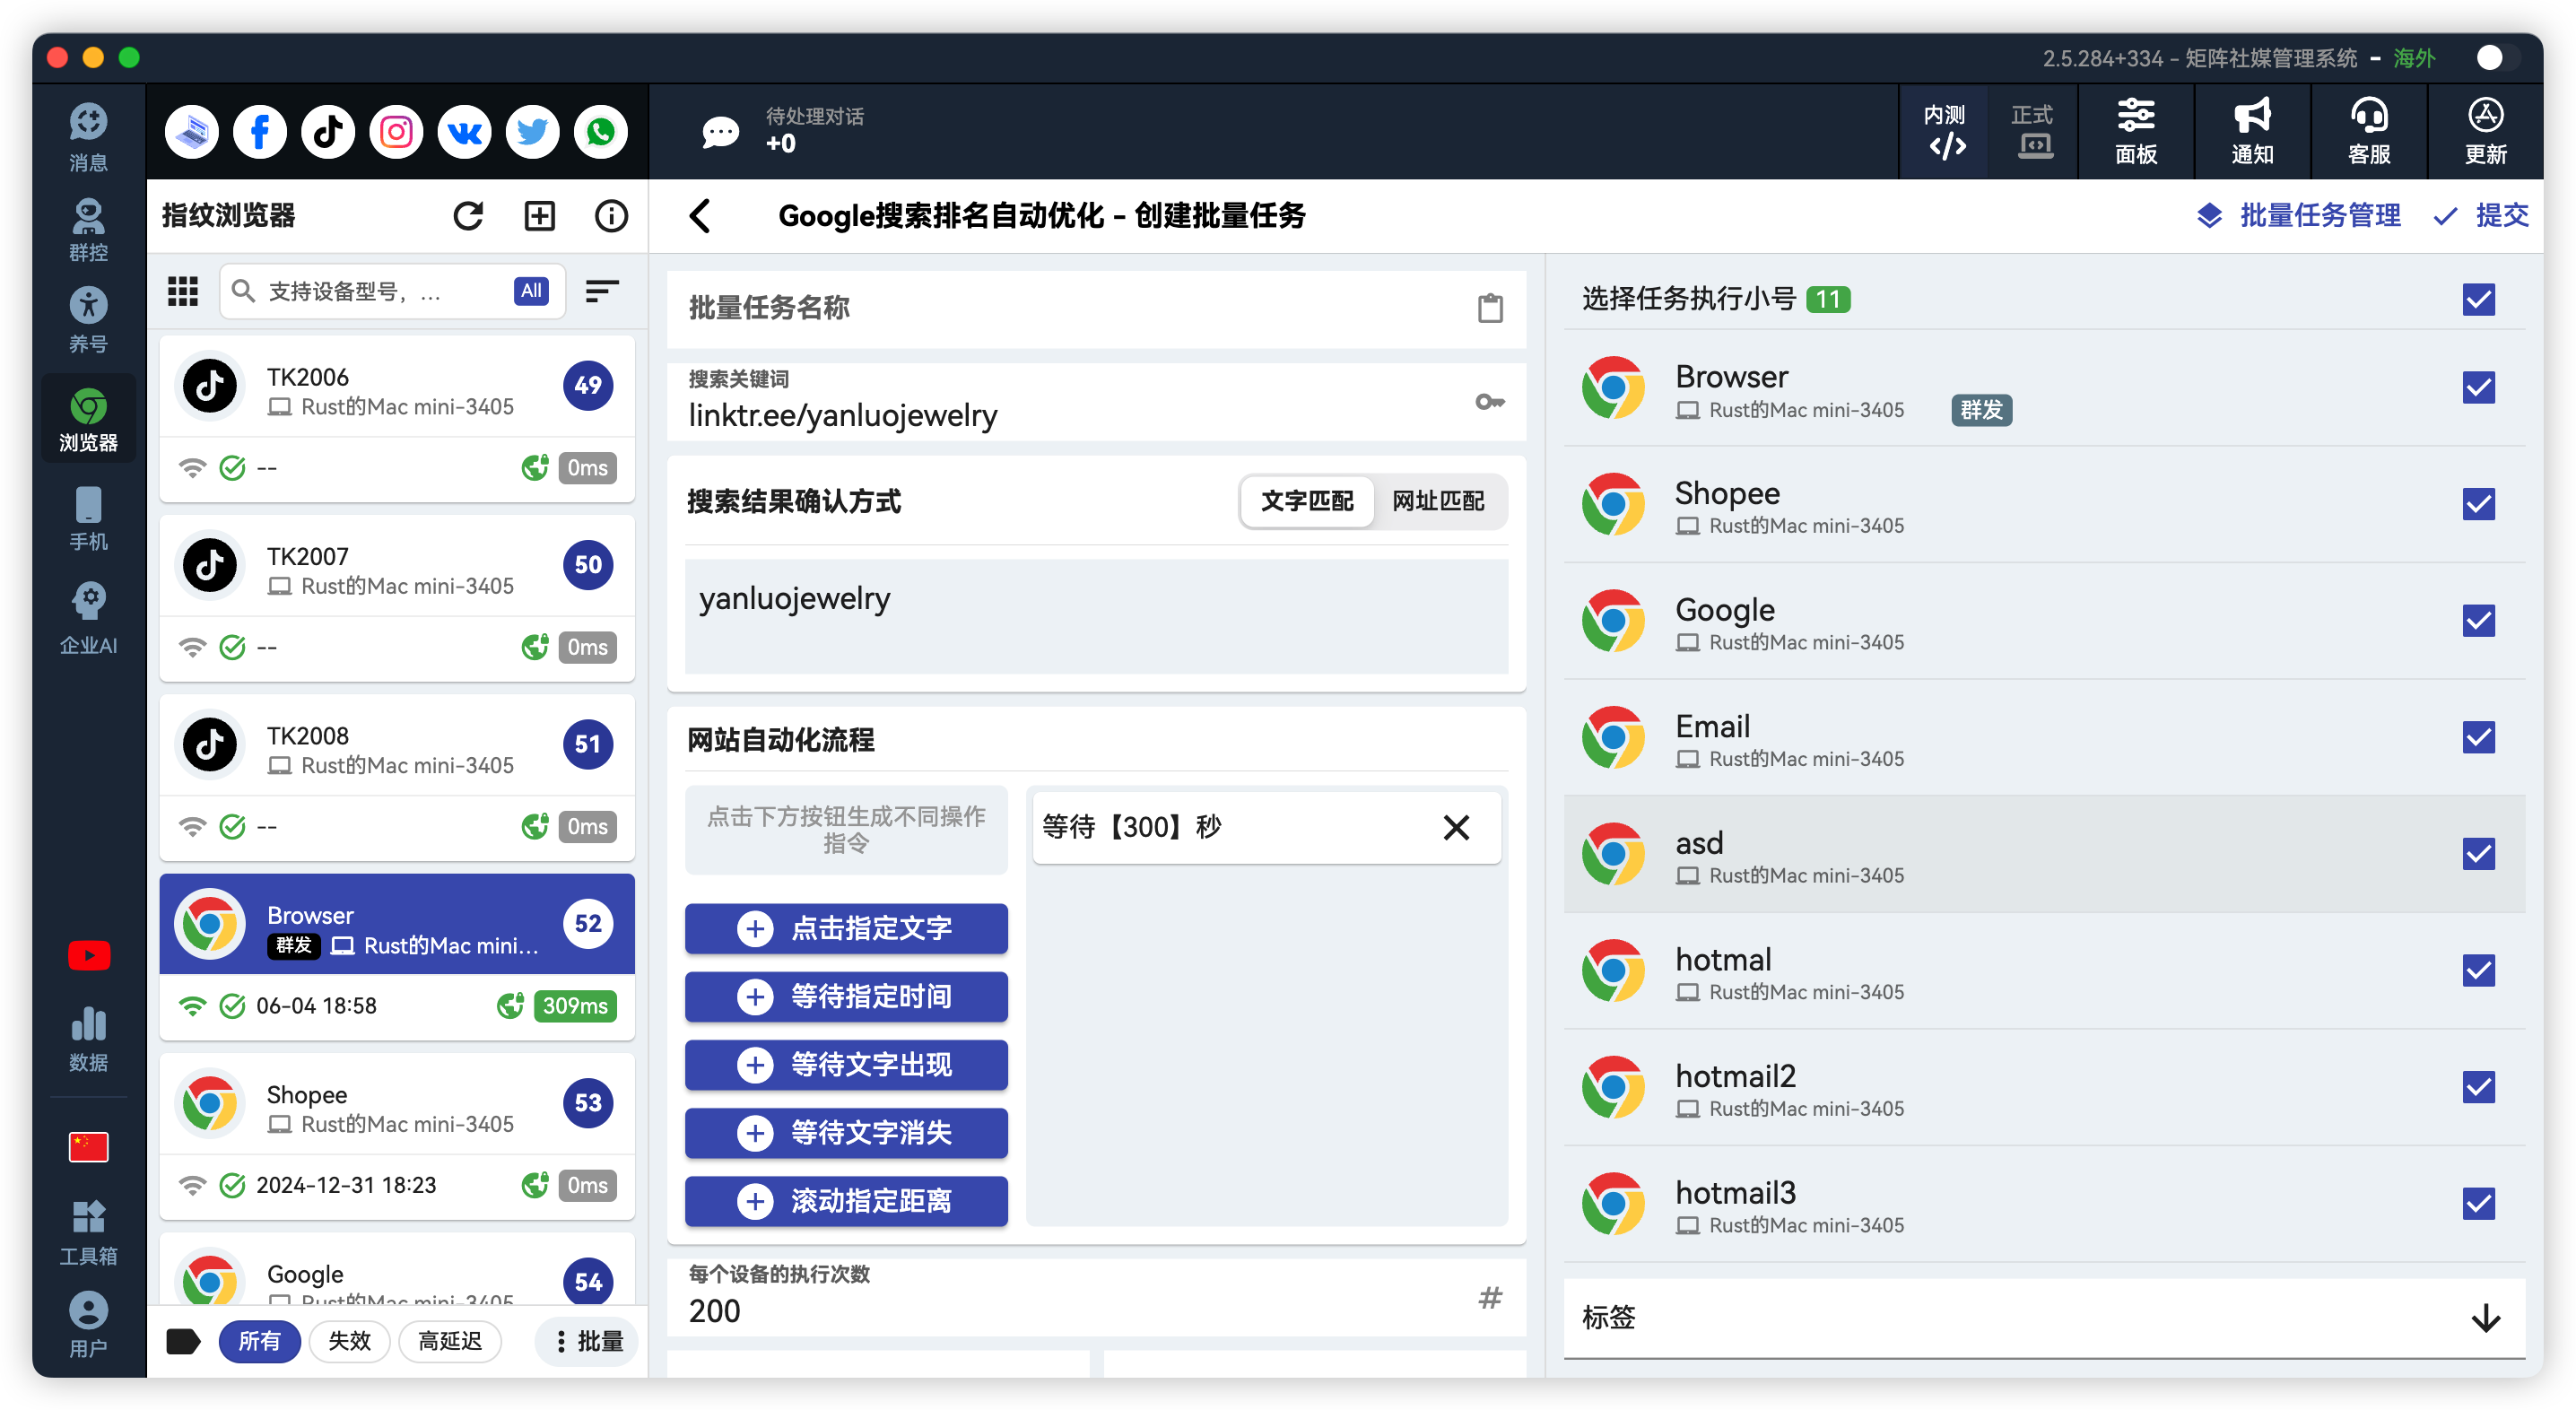This screenshot has height=1410, width=2576.
Task: Open 面板 panel settings
Action: pos(2136,131)
